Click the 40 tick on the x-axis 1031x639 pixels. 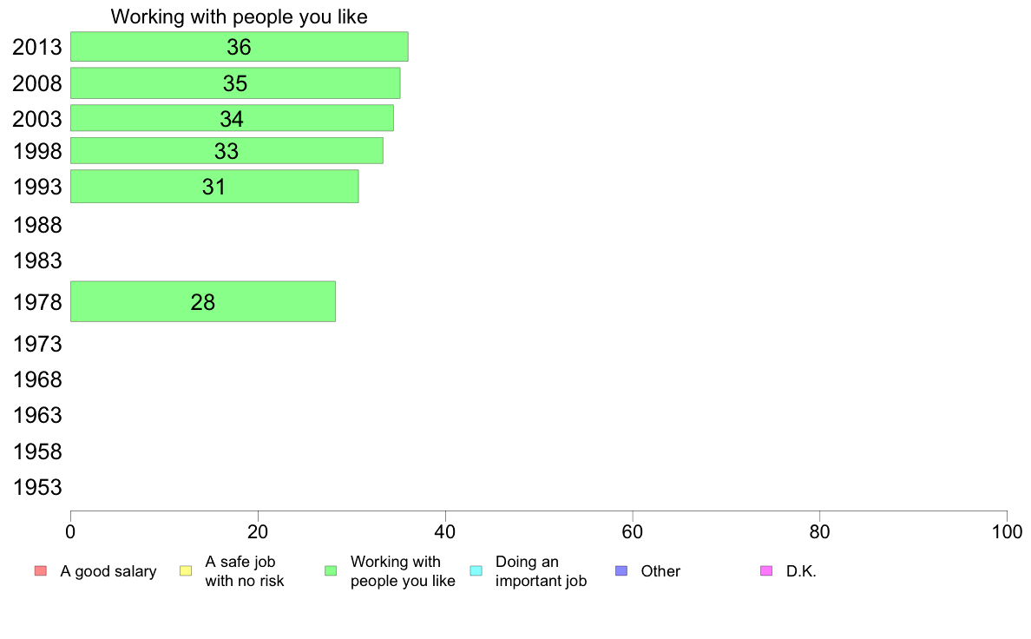pyautogui.click(x=445, y=531)
